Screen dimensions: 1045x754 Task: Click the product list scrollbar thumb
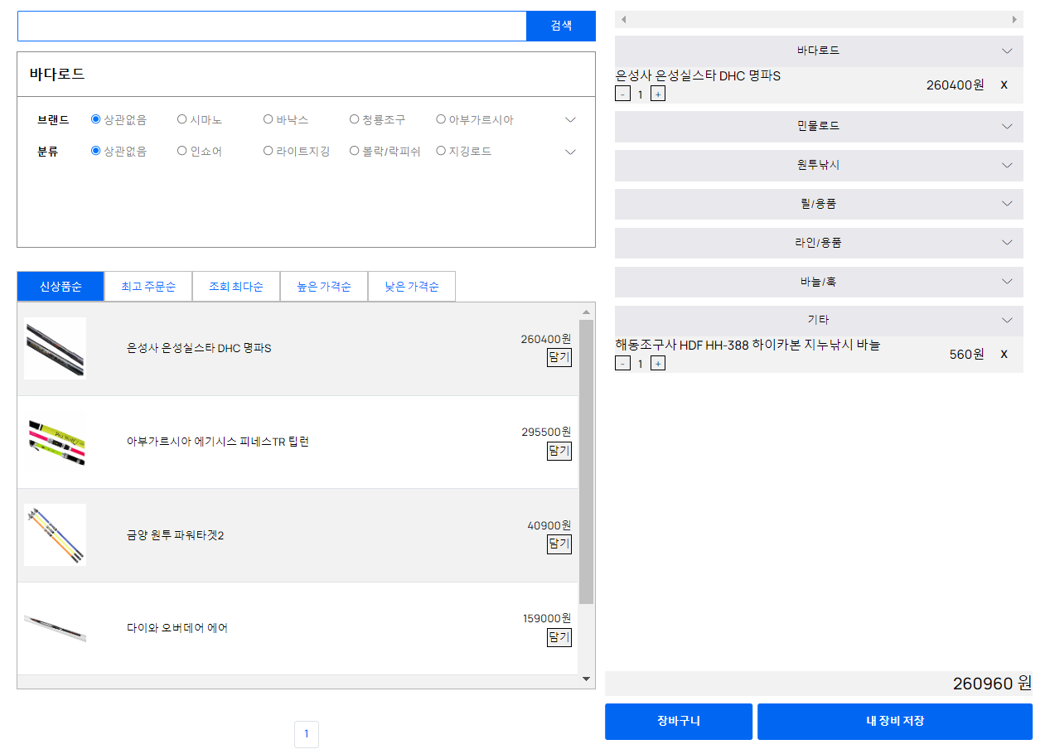(x=586, y=462)
